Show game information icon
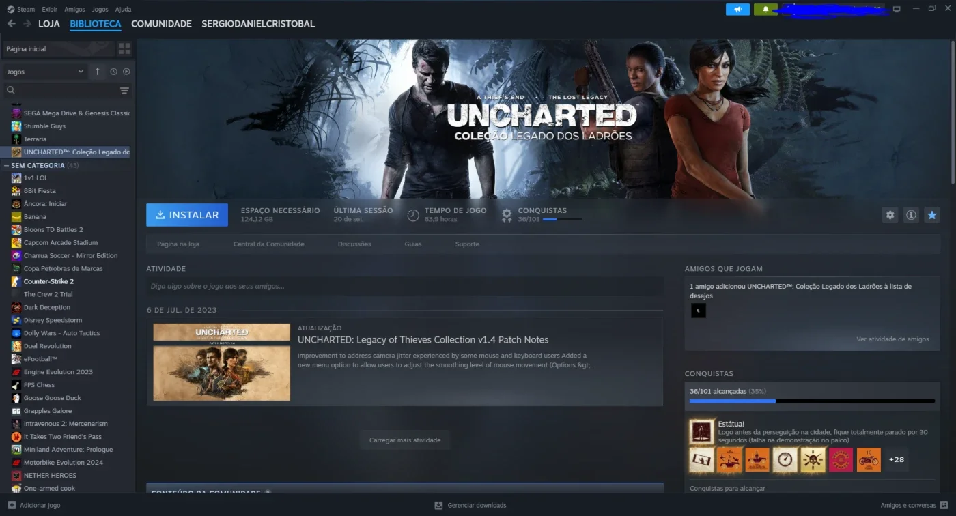Screen dimensions: 956x516 [911, 215]
